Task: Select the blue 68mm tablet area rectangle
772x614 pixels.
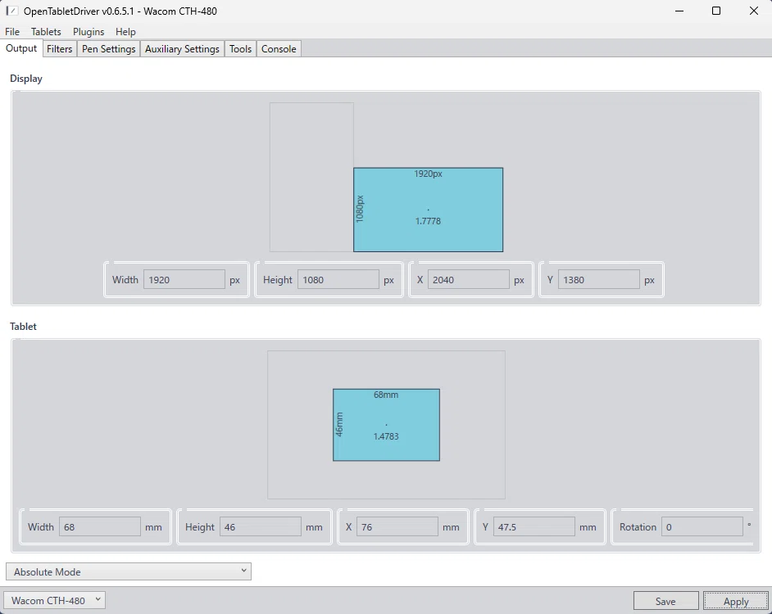Action: tap(387, 425)
